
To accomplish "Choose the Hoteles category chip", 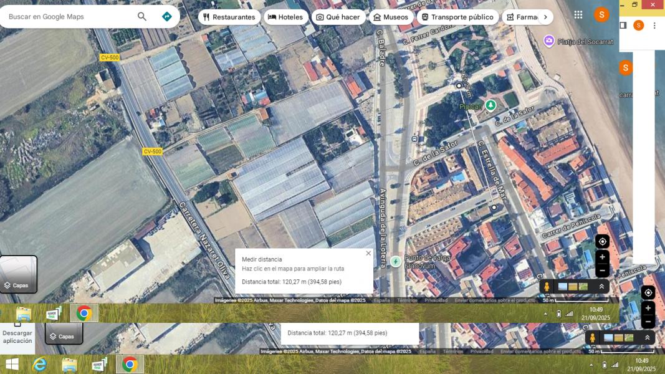I will tap(285, 17).
